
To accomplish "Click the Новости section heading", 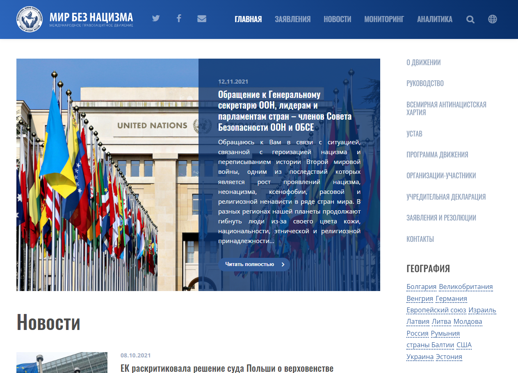I will point(48,322).
